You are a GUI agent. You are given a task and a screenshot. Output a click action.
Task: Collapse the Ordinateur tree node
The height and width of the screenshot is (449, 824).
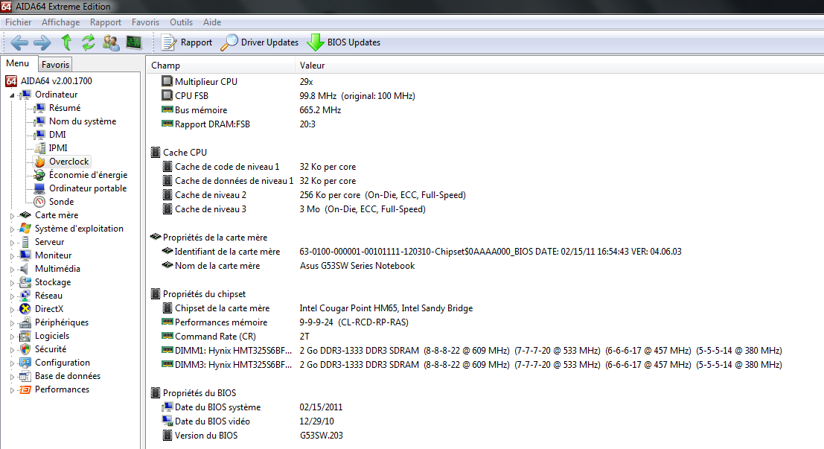[x=11, y=95]
